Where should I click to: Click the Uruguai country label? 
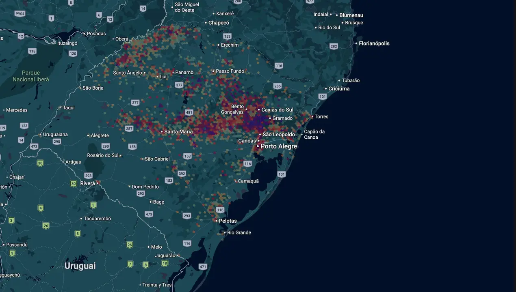(x=80, y=266)
